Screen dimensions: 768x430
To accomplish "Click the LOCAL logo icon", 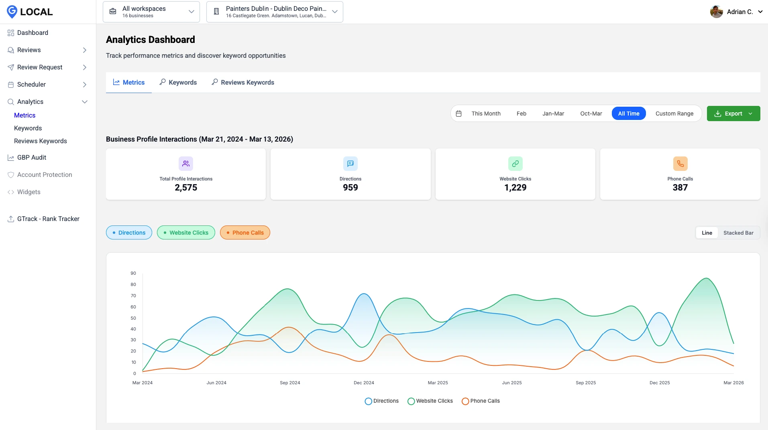I will point(11,11).
